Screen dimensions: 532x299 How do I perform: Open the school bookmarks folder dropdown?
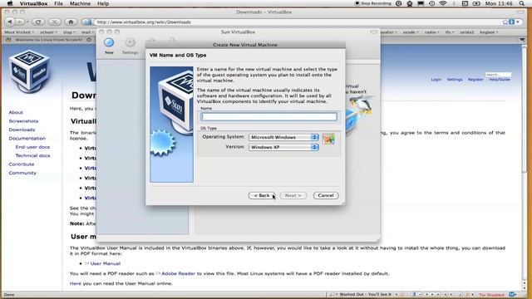[48, 32]
